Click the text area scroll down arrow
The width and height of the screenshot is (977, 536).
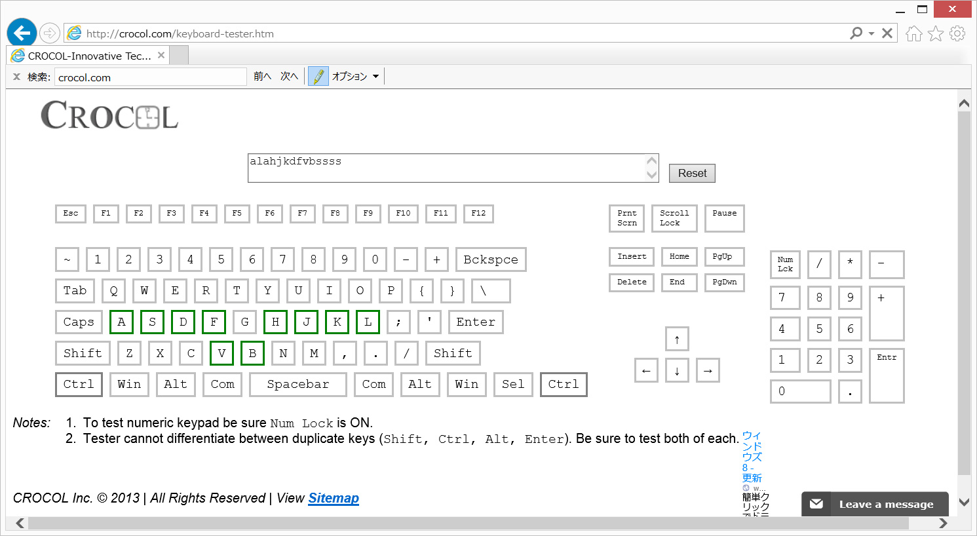pyautogui.click(x=651, y=174)
